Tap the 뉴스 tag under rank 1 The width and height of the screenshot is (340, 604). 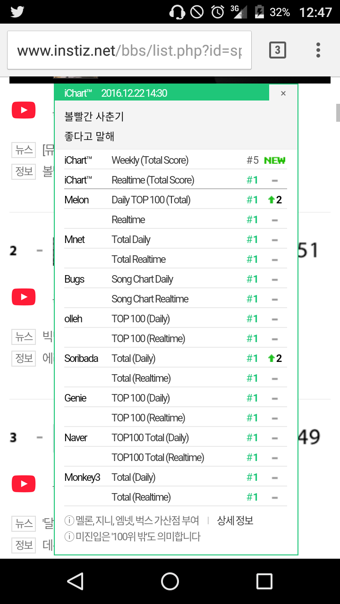click(x=24, y=150)
